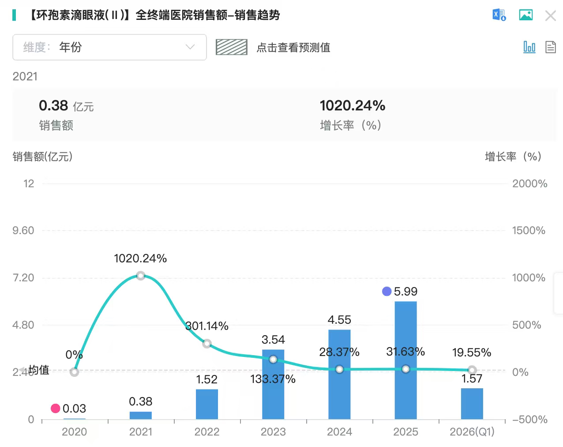Save the chart as image
Screen dimensions: 563x447
(526, 15)
